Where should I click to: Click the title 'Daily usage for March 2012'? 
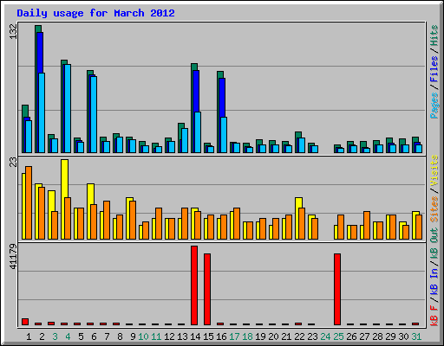(95, 13)
